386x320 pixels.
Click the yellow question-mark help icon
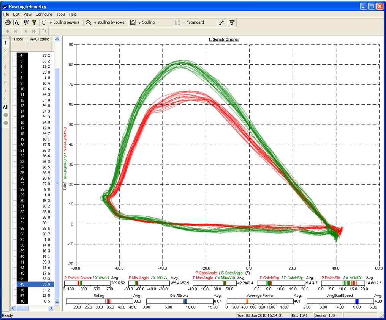click(34, 22)
